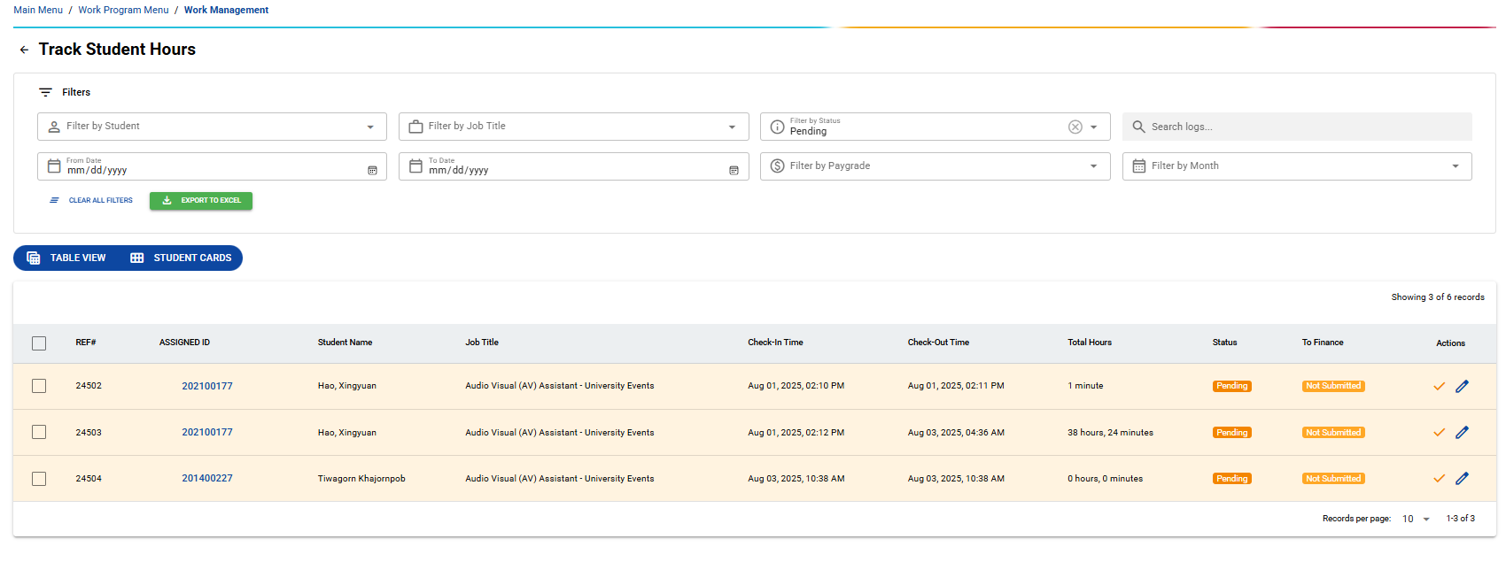This screenshot has width=1506, height=570.
Task: Open the Filter by Month dropdown
Action: pos(1296,166)
